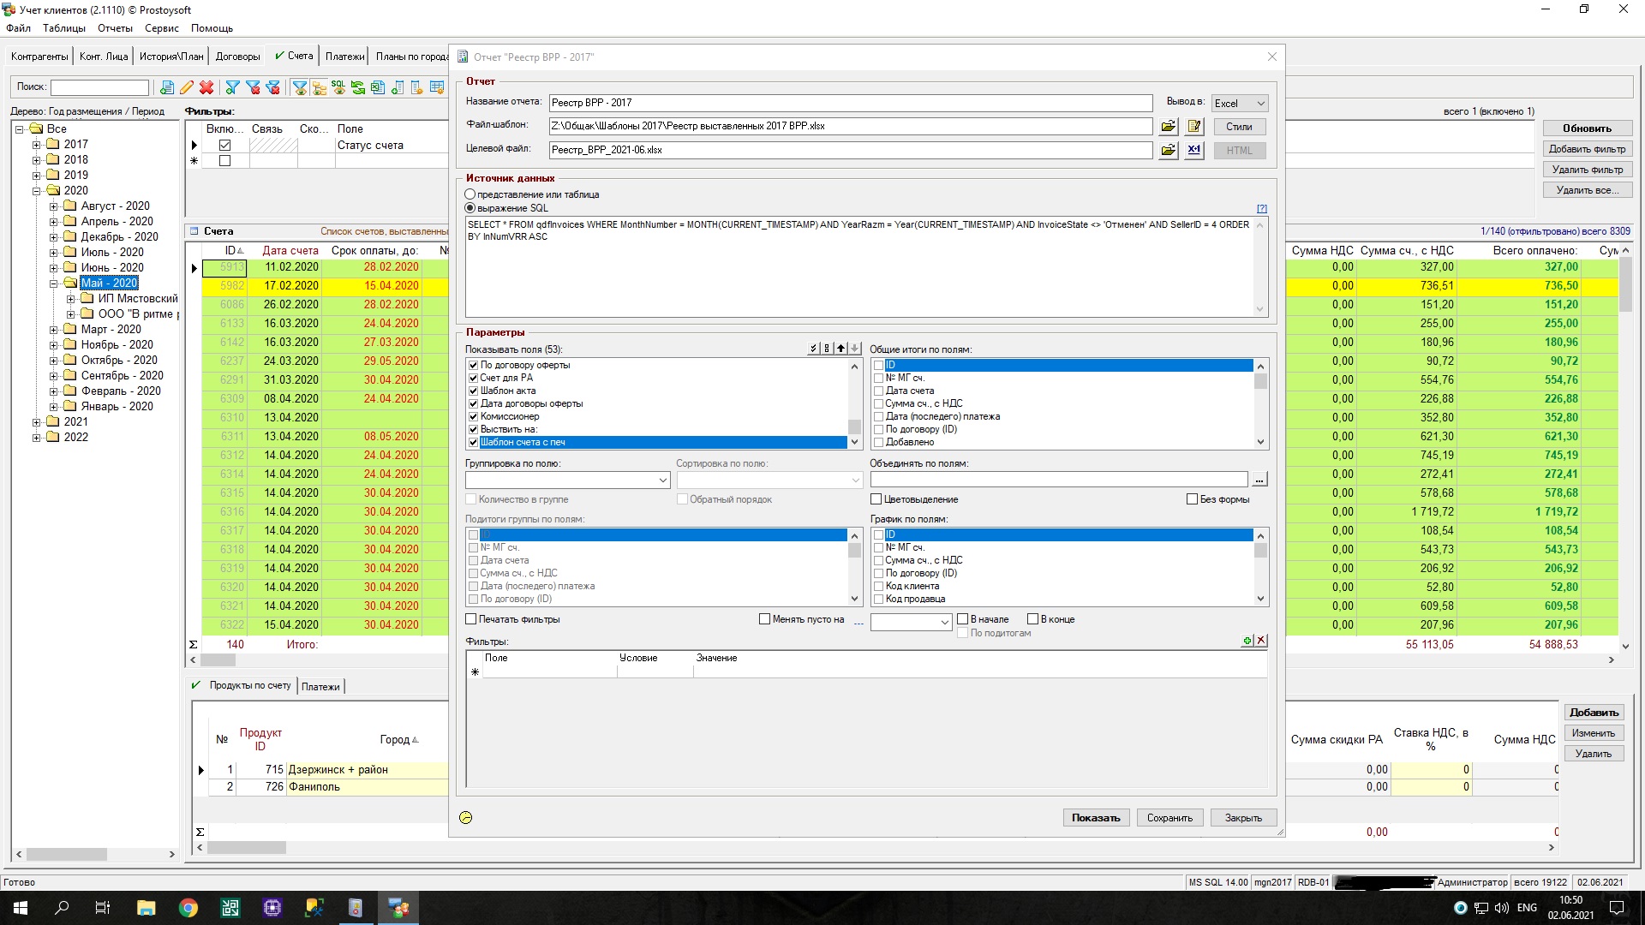Image resolution: width=1645 pixels, height=925 pixels.
Task: Click in the Название отчета text field
Action: 850,103
